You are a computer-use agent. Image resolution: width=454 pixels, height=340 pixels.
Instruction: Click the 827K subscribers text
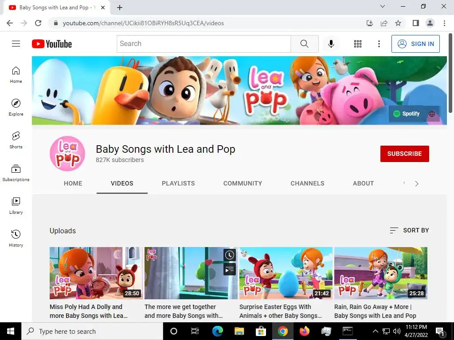tap(120, 160)
